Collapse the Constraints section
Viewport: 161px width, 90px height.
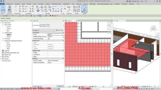point(63,32)
